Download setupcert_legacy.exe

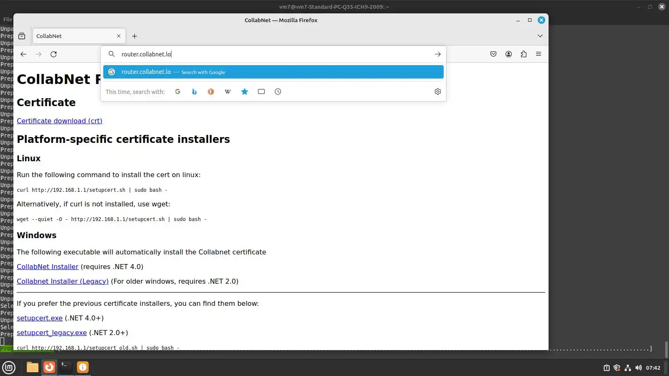point(52,333)
